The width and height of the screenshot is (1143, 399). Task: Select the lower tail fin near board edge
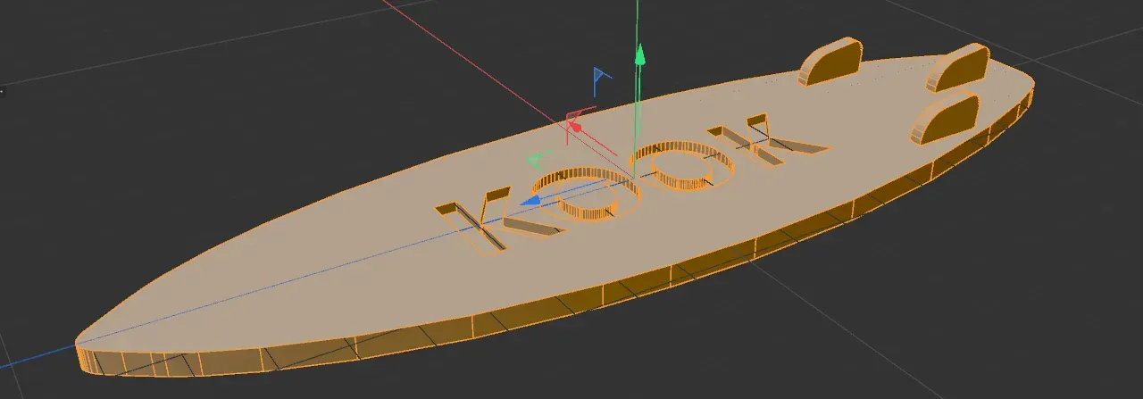pos(943,119)
